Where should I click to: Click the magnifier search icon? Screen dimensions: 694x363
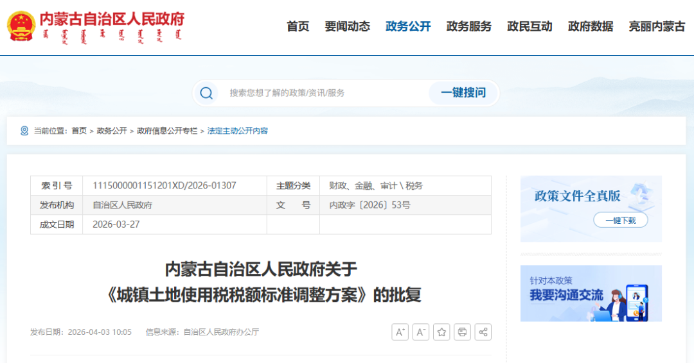[x=206, y=93]
